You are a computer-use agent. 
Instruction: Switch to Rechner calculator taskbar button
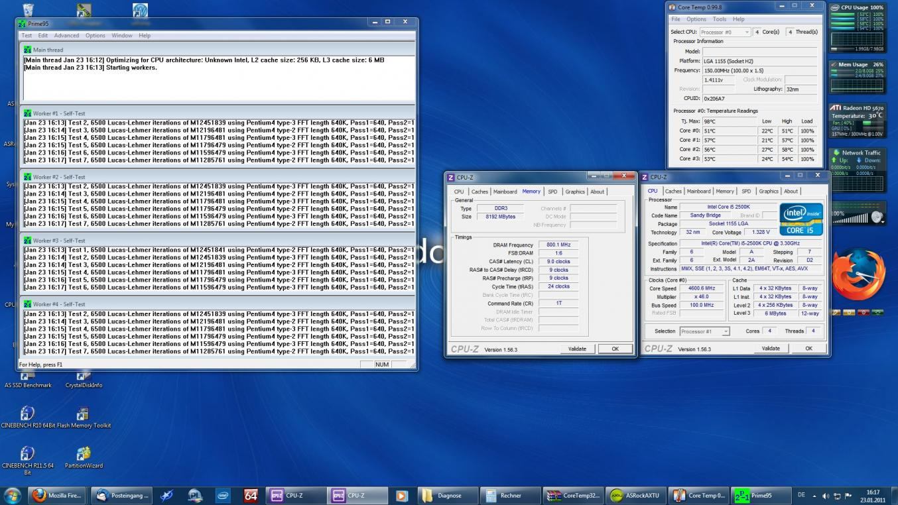[510, 495]
